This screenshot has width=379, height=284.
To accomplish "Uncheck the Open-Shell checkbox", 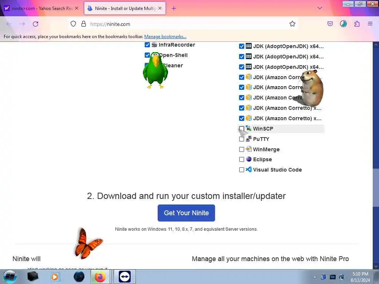I will point(147,55).
